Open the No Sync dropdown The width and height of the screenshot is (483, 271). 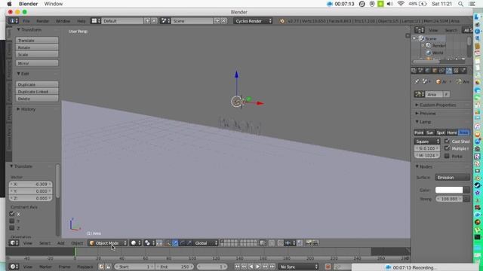point(299,266)
